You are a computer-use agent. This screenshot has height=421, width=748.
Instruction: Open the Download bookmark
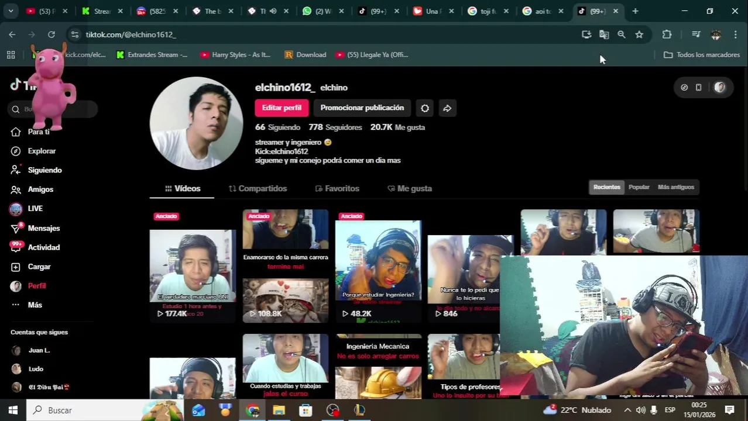point(305,54)
